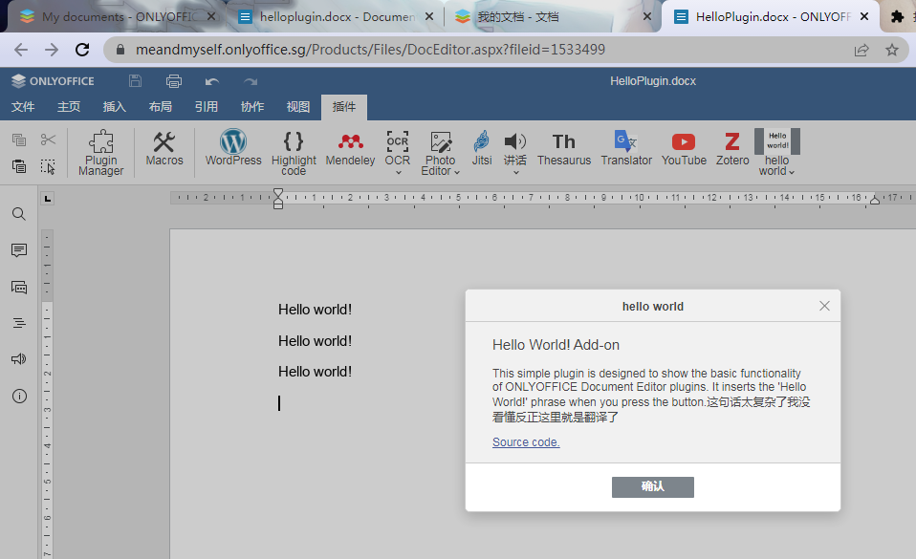Switch to the 布局 (Layout) tab
This screenshot has width=916, height=559.
160,107
